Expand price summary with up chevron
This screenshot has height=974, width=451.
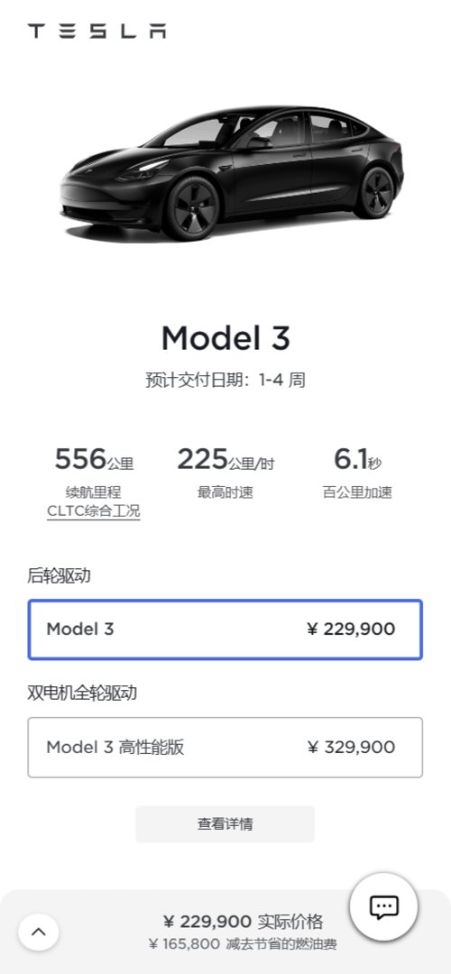[x=39, y=932]
